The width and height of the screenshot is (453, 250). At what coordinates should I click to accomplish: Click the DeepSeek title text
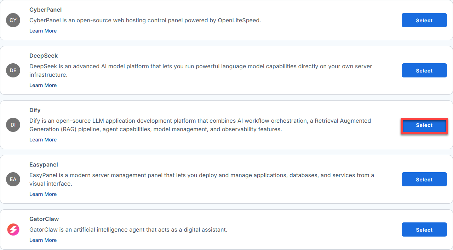pyautogui.click(x=44, y=56)
